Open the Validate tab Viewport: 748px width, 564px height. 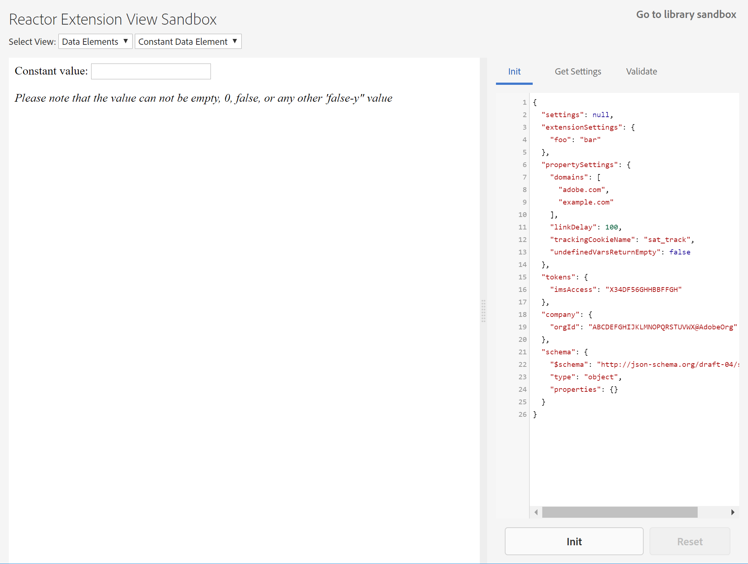click(x=641, y=72)
